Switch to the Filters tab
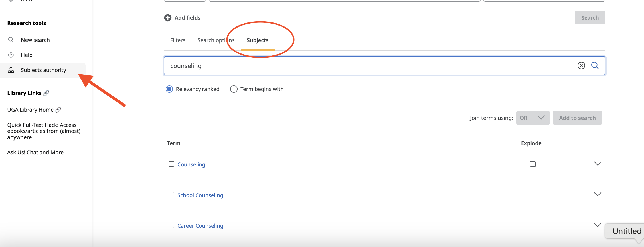 [x=178, y=40]
